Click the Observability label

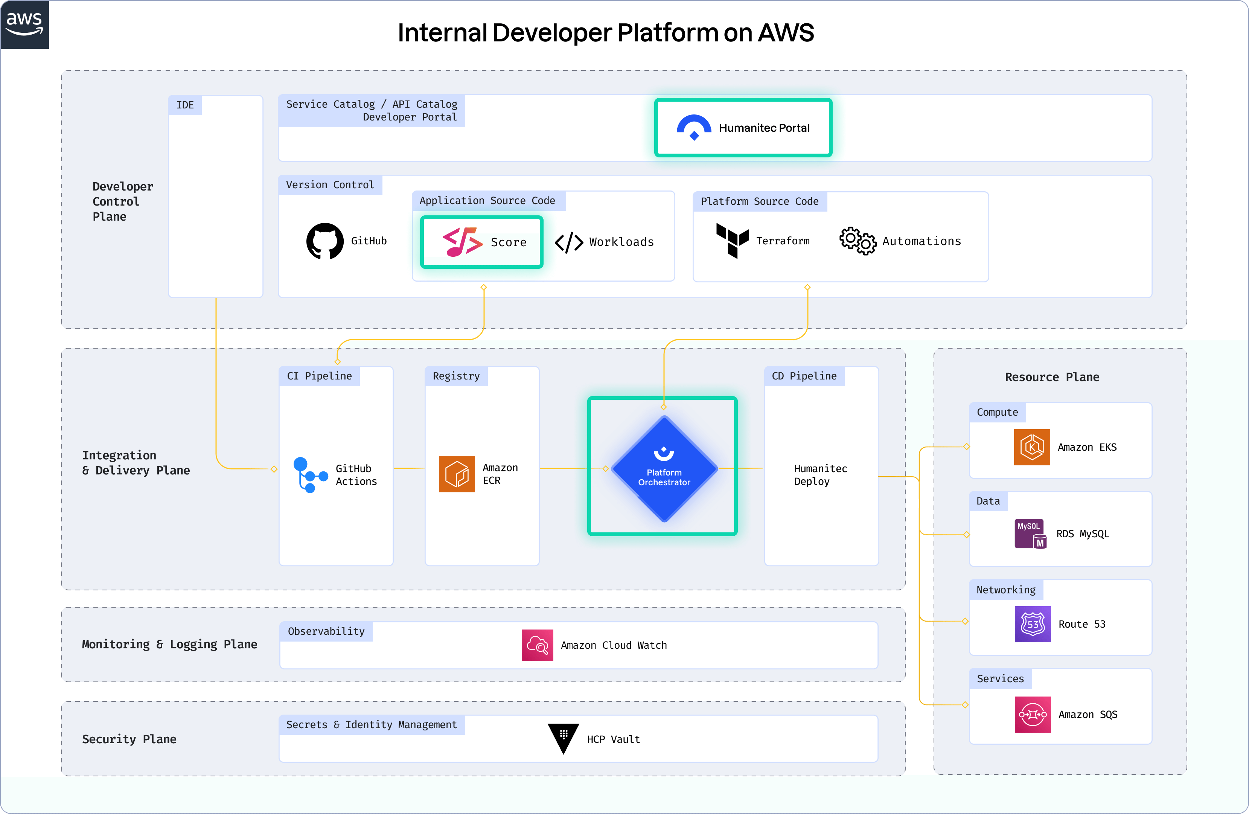[x=326, y=631]
